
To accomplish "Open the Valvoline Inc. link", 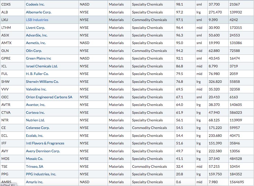I will [x=36, y=89].
